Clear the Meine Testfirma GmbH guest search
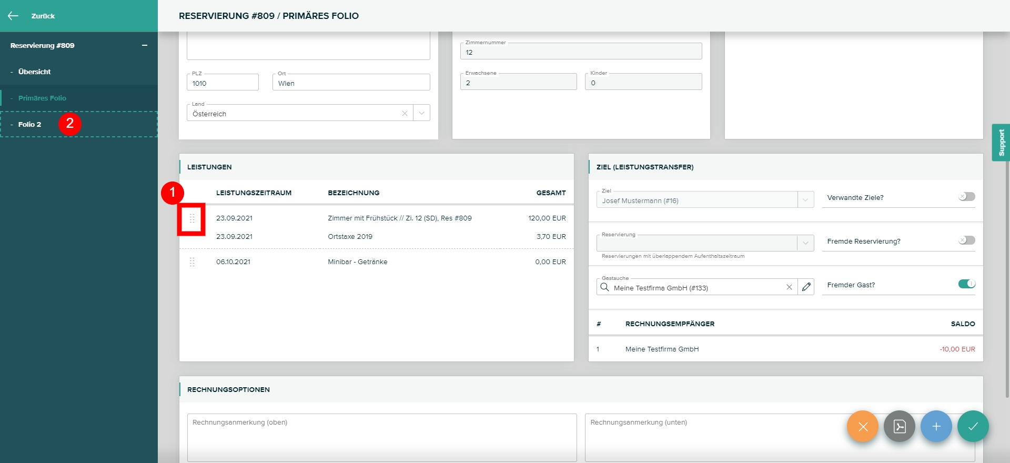This screenshot has height=463, width=1010. coord(789,287)
